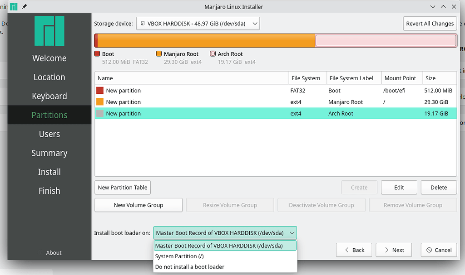The height and width of the screenshot is (275, 465).
Task: Click the red square on the FAT32 partition row
Action: point(99,90)
